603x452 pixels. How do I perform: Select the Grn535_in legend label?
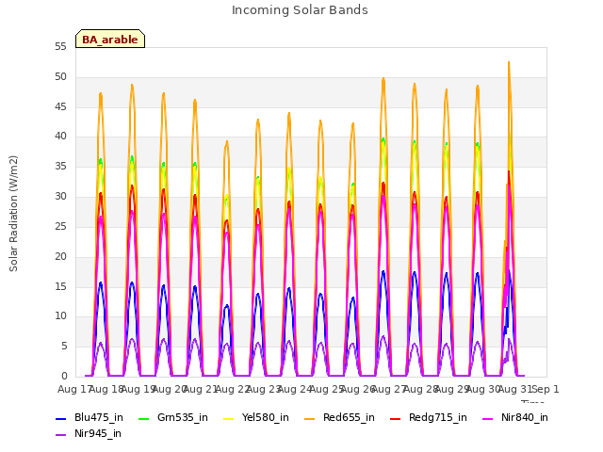pos(183,418)
